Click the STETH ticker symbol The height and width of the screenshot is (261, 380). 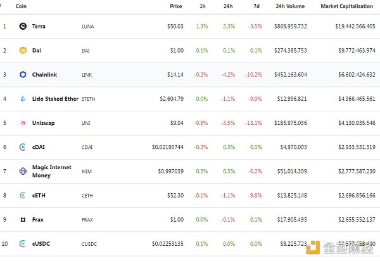point(89,99)
